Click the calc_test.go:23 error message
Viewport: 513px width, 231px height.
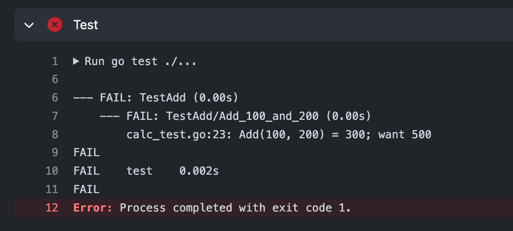click(x=279, y=134)
